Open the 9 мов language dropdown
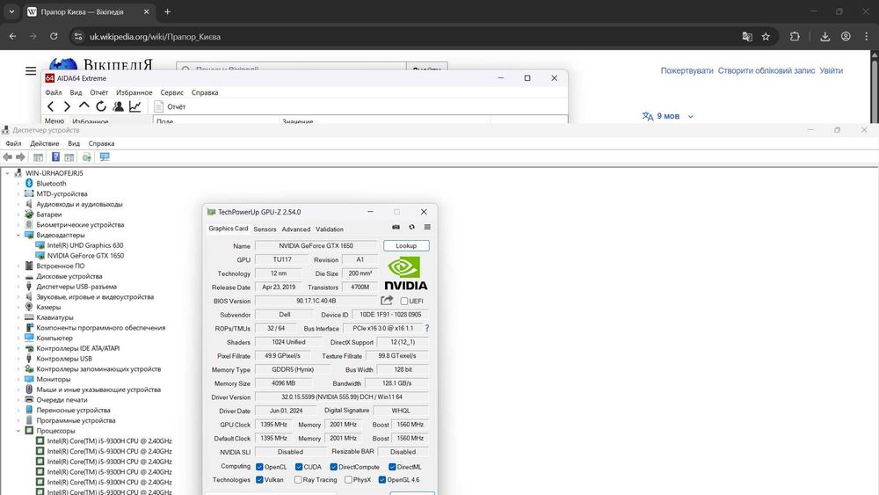879x495 pixels. click(668, 116)
